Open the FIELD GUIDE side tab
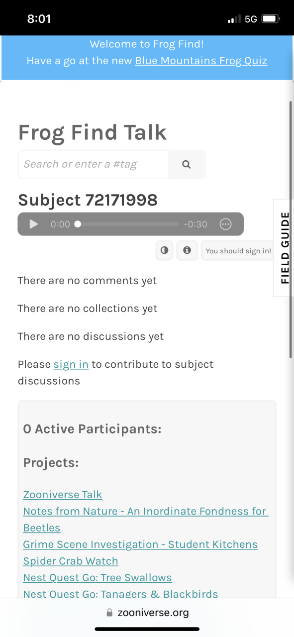Image resolution: width=294 pixels, height=637 pixels. click(284, 247)
